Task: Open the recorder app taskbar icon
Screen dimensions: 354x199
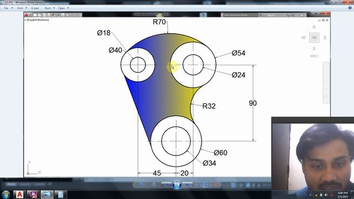Action: (33, 195)
